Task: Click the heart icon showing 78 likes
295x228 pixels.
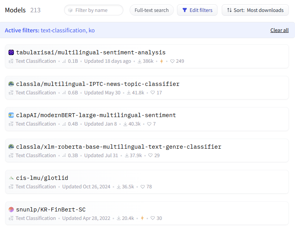Action: click(143, 187)
